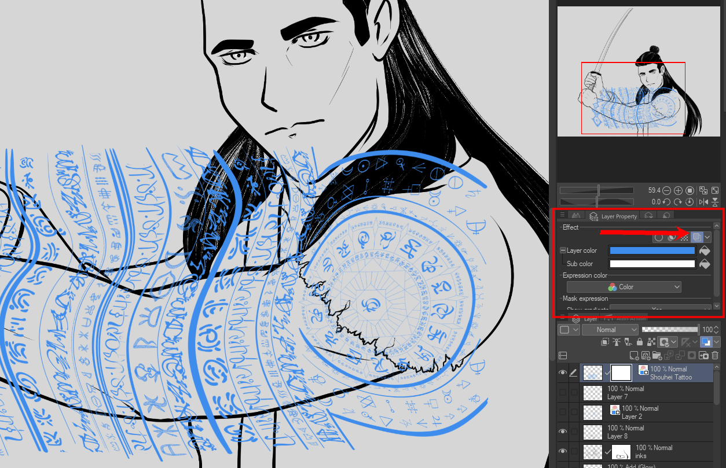
Task: Select the Border effect circle icon
Action: point(659,237)
